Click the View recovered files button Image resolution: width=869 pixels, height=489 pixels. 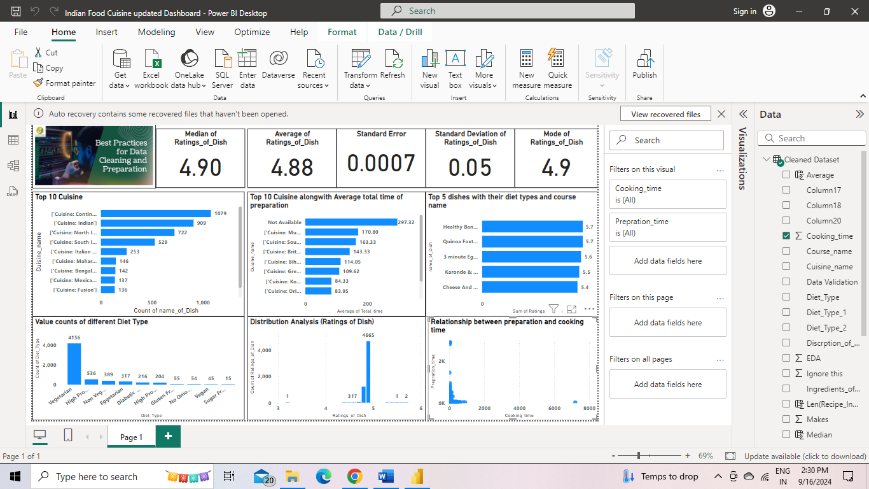coord(665,114)
